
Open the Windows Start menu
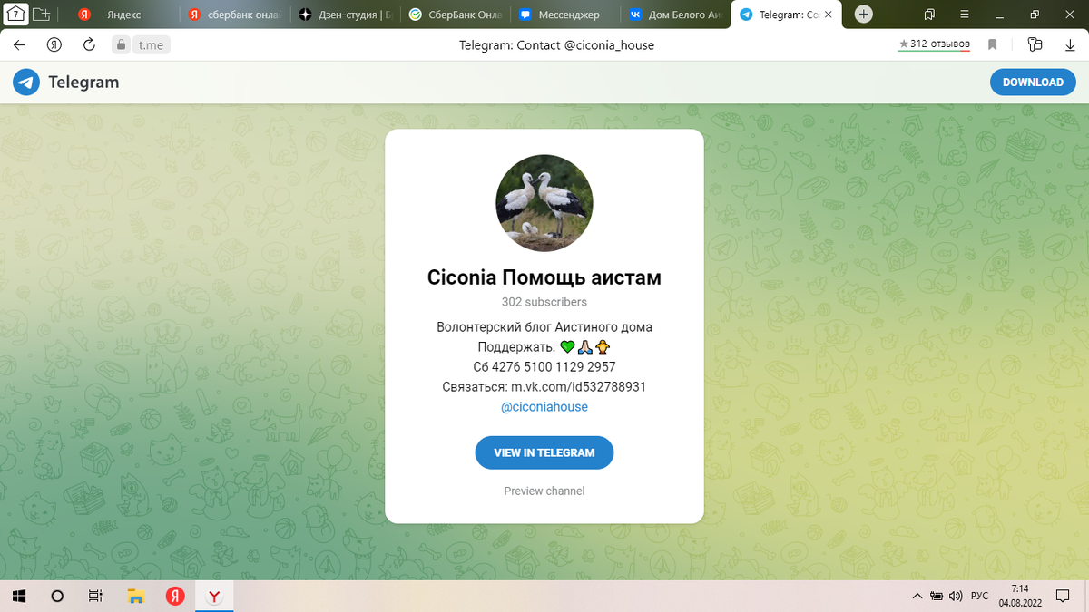[20, 596]
